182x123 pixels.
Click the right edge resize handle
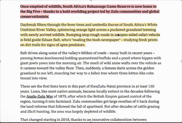tap(181, 61)
